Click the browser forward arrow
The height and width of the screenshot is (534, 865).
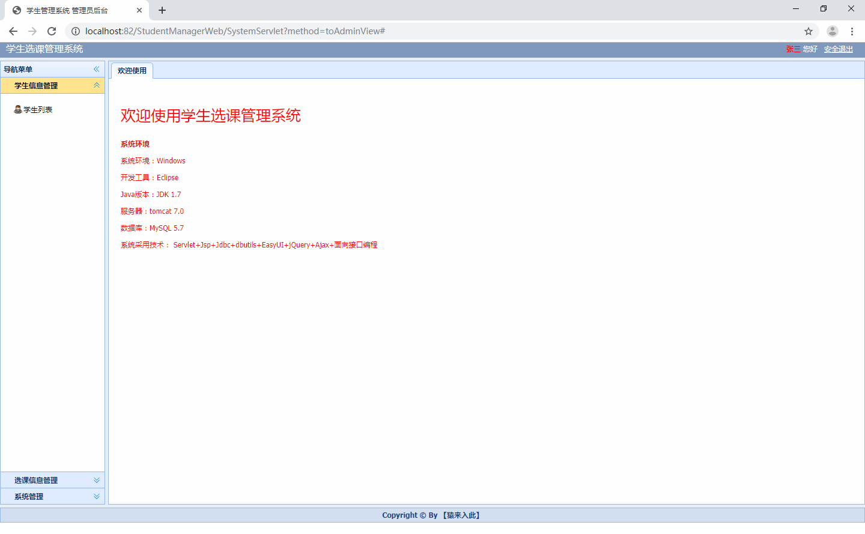tap(32, 31)
